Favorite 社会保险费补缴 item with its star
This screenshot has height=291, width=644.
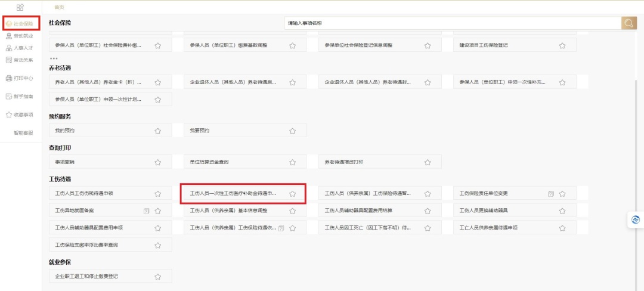(157, 45)
